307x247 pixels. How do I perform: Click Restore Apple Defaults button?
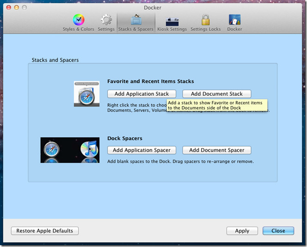(45, 231)
